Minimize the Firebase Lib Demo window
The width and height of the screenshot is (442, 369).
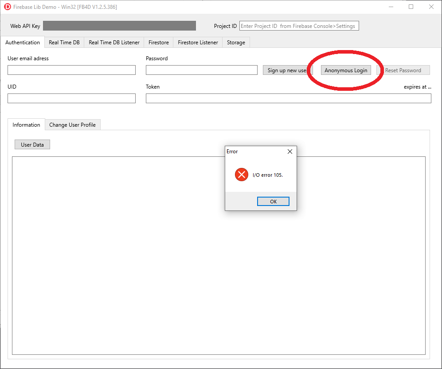click(391, 7)
